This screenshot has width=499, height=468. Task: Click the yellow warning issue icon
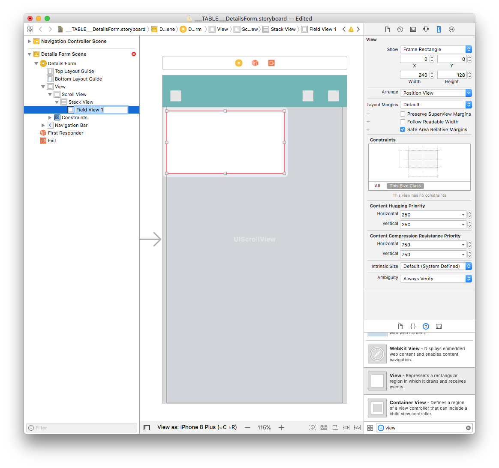[x=351, y=29]
